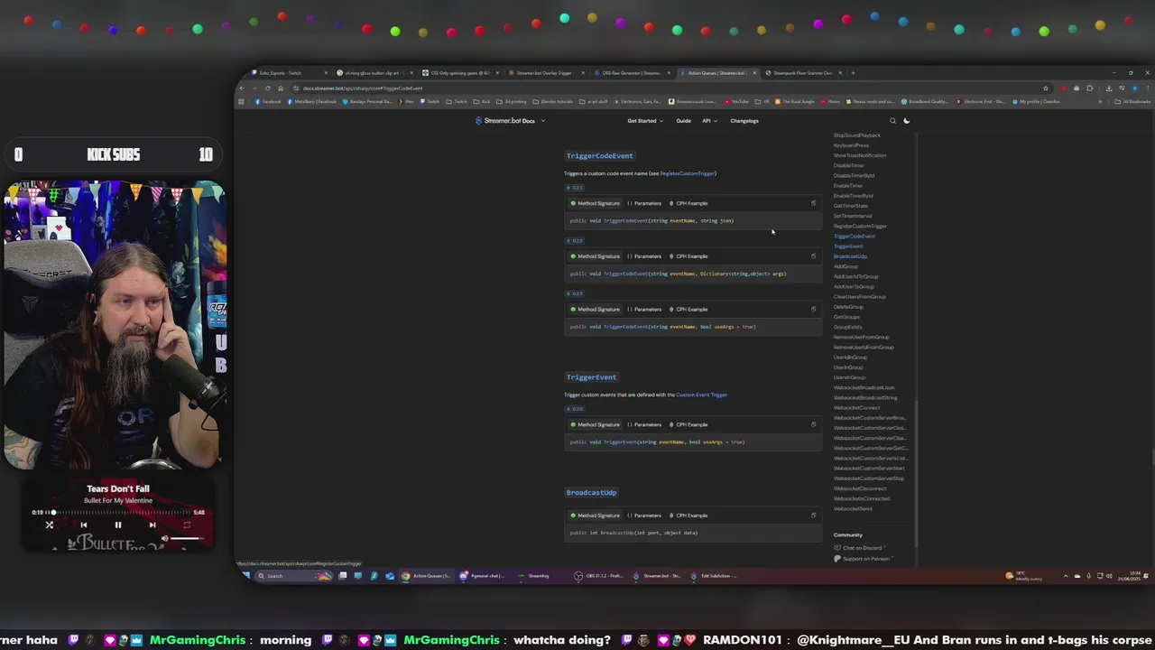The width and height of the screenshot is (1155, 650).
Task: Click the browser address bar
Action: tap(668, 88)
